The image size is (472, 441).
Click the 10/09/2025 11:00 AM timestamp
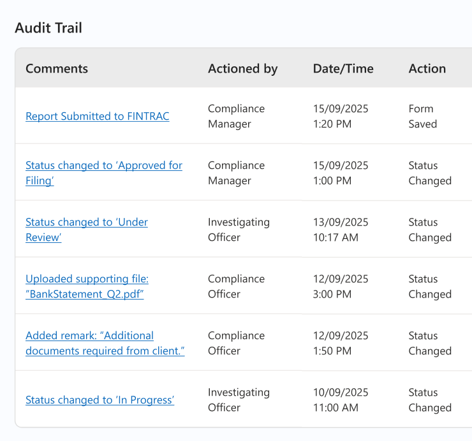tap(341, 400)
